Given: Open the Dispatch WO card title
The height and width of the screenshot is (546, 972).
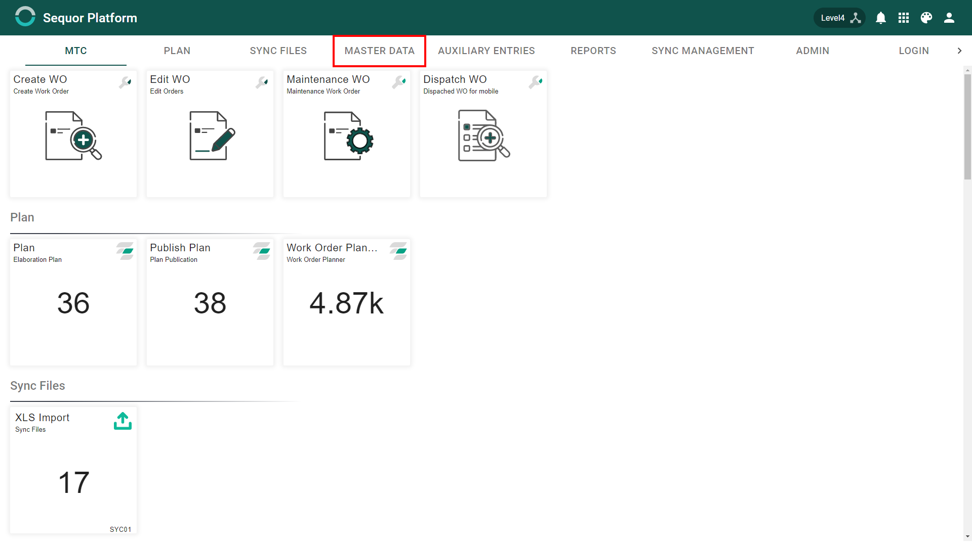Looking at the screenshot, I should pyautogui.click(x=455, y=79).
